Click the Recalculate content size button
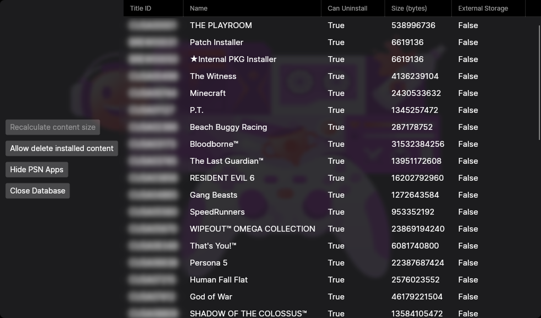 point(53,127)
